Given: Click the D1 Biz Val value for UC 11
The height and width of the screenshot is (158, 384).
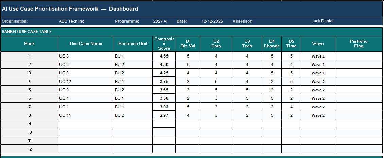Looking at the screenshot, I should (188, 115).
